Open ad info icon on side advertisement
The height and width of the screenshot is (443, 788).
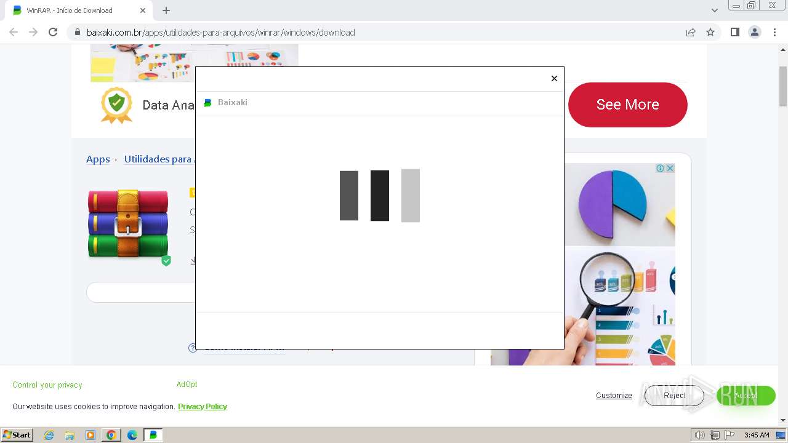coord(660,169)
